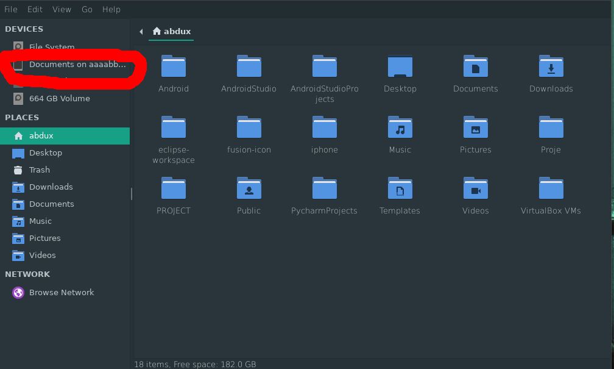
Task: Select the eclipse-workspace folder icon
Action: (x=174, y=127)
